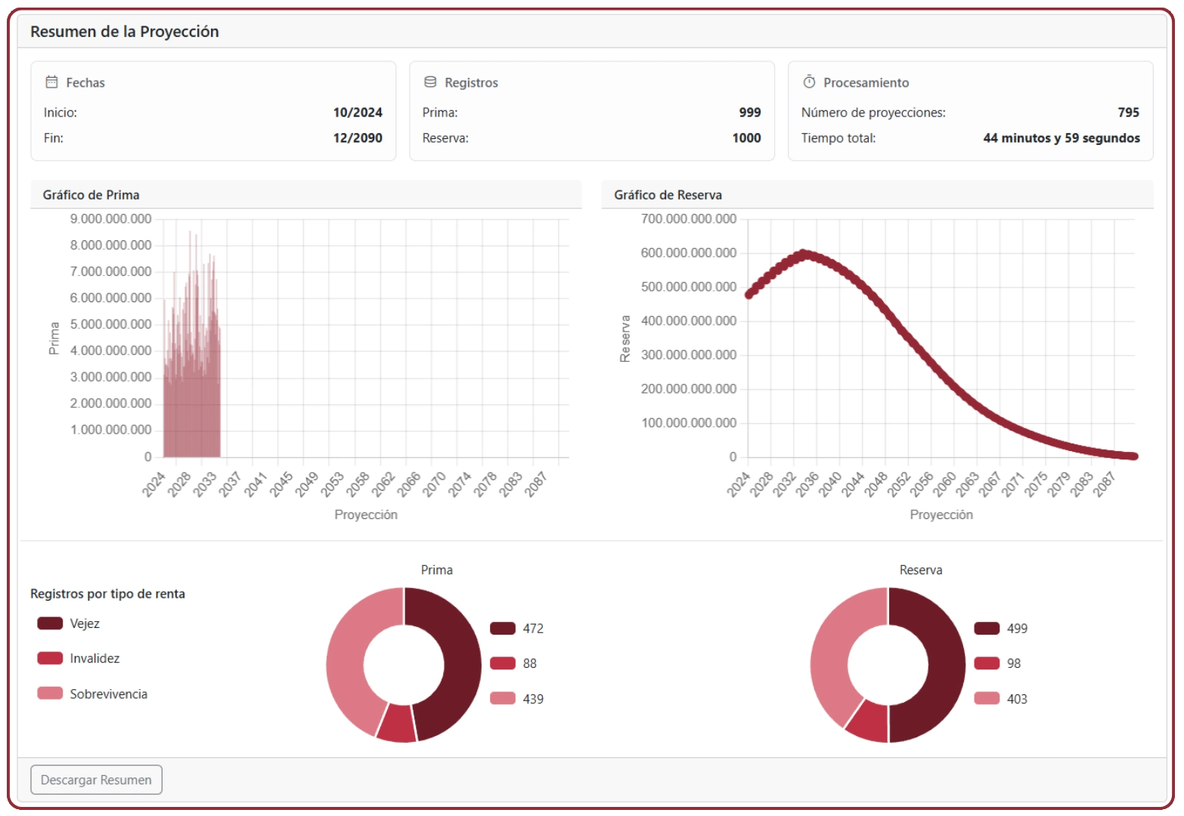Click the total time "44 minutos y 59 segundos"

[1062, 138]
